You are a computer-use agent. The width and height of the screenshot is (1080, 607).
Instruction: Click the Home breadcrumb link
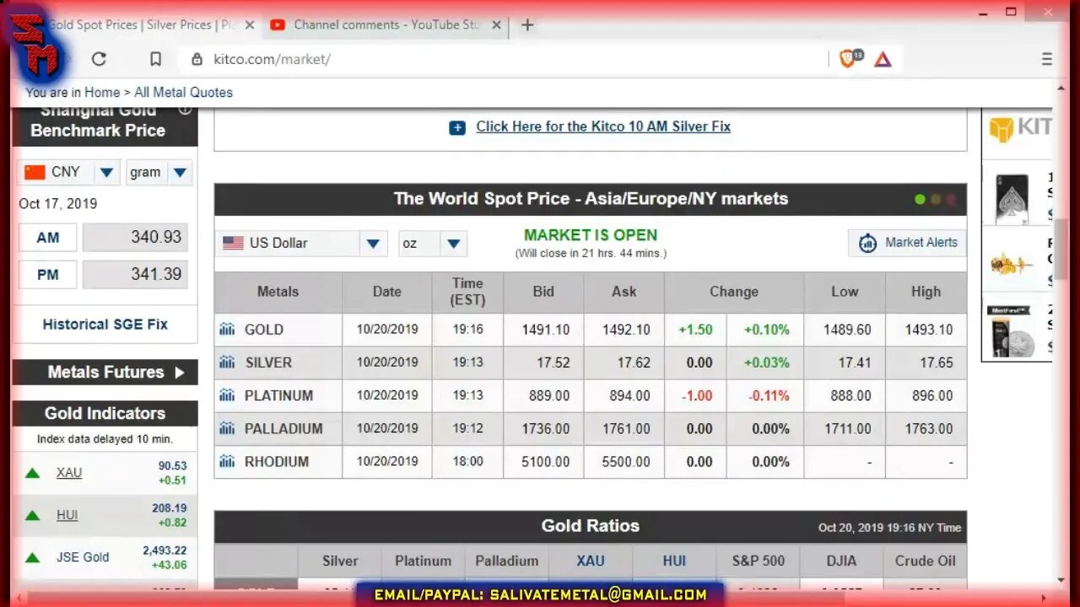point(102,92)
